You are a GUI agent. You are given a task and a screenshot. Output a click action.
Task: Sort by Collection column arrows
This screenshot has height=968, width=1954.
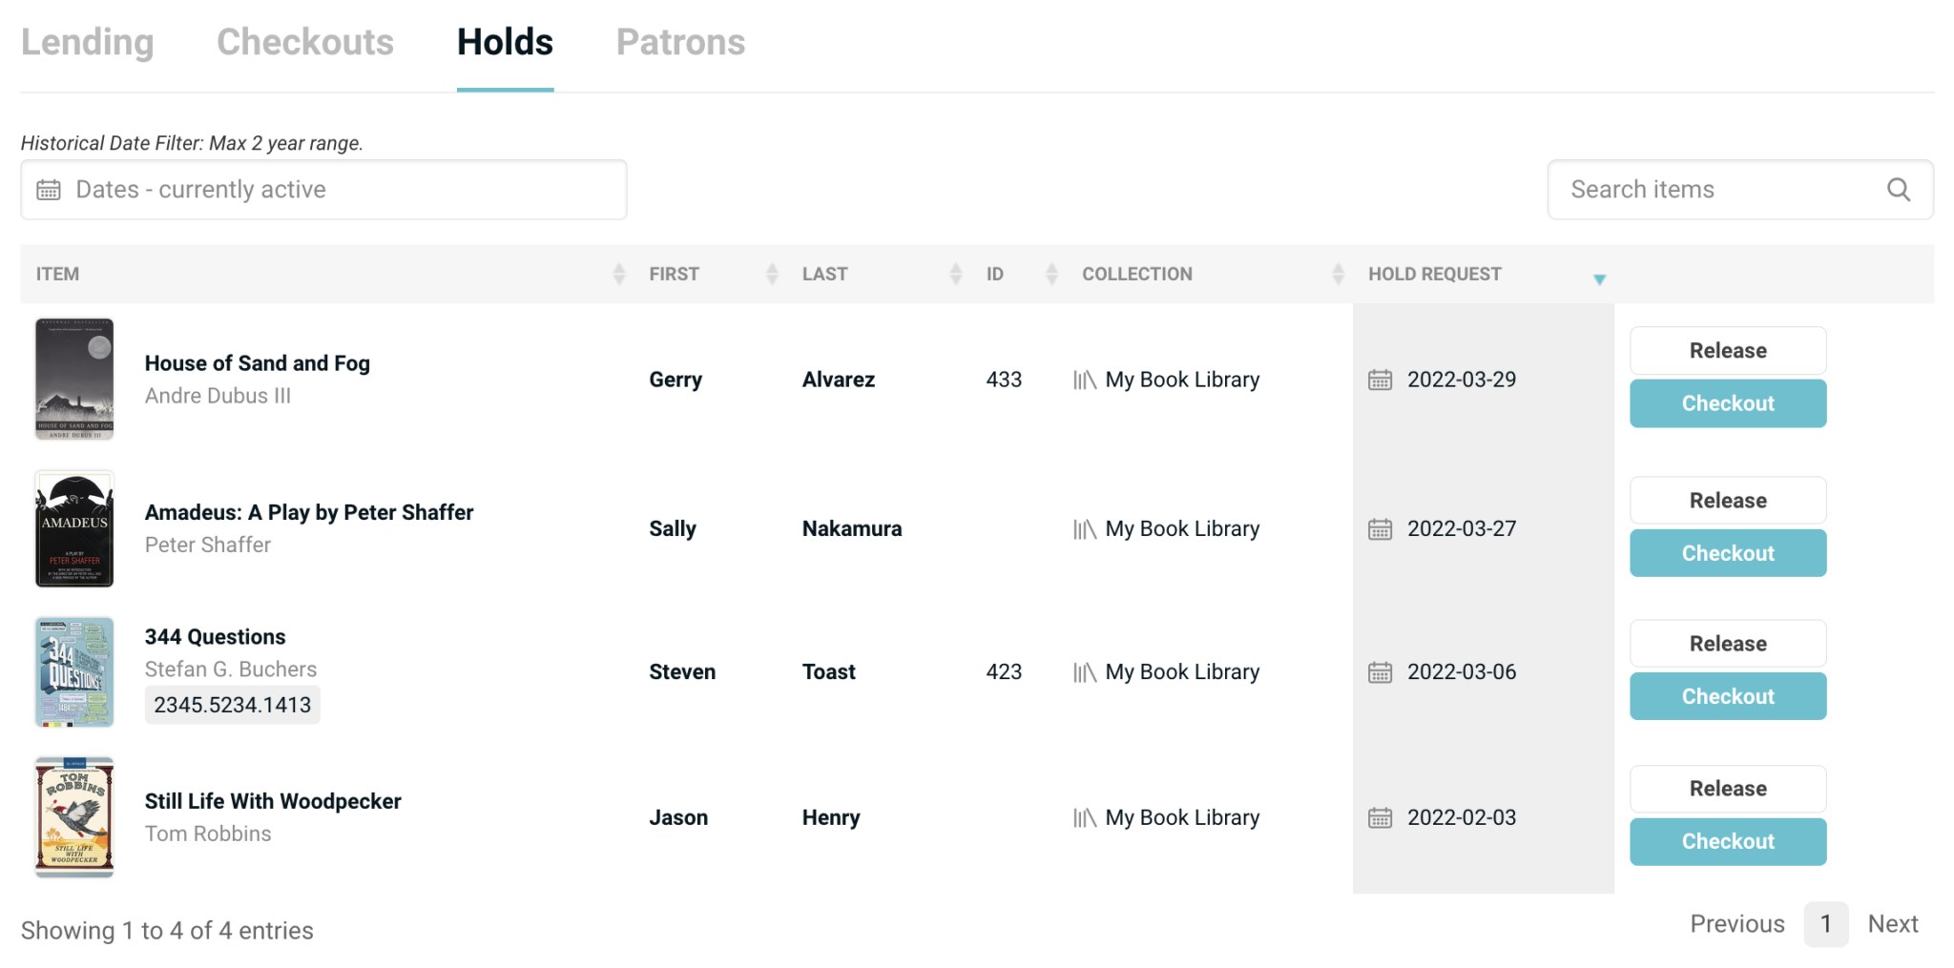1338,275
